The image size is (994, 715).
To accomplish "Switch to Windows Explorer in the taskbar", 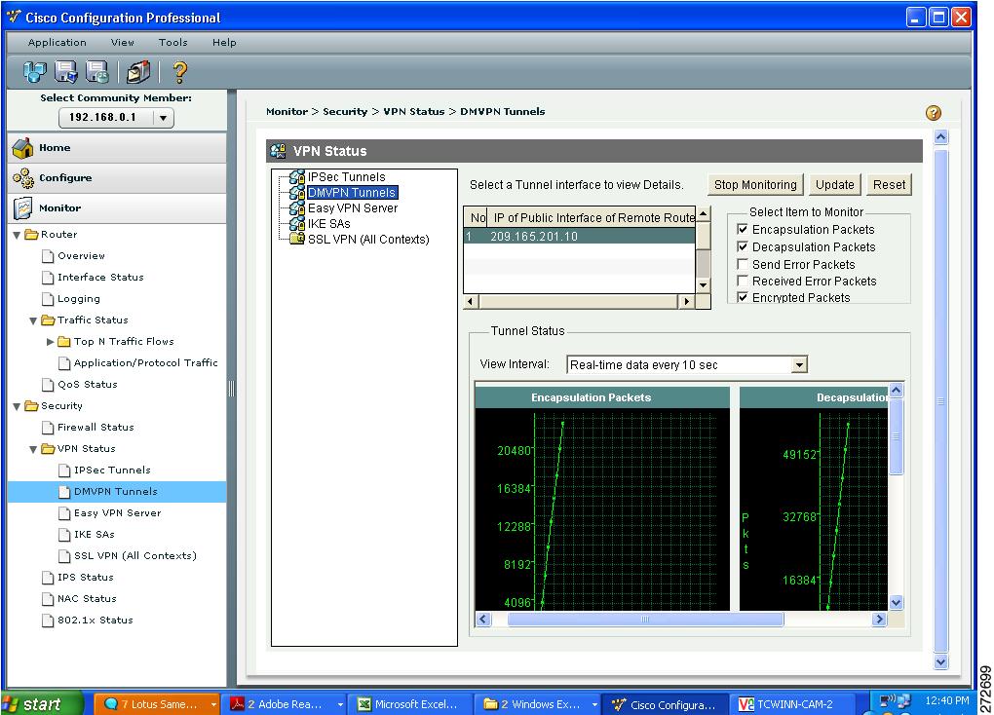I will (x=538, y=704).
